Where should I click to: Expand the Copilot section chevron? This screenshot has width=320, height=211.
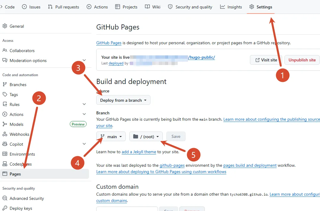(84, 144)
